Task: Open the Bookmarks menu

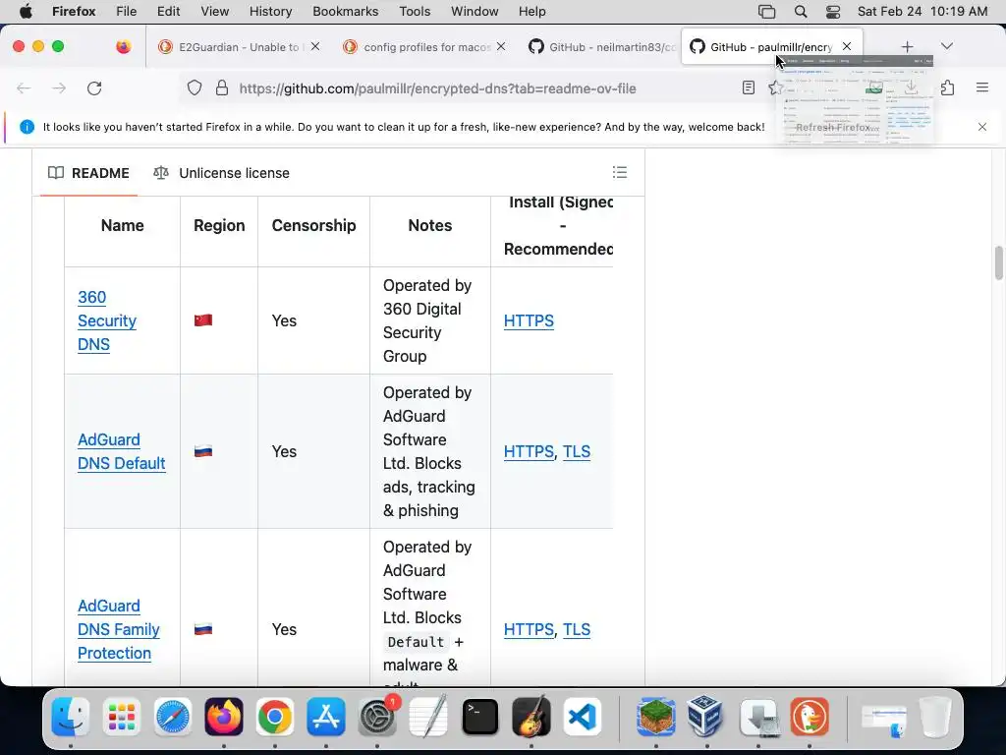Action: (345, 11)
